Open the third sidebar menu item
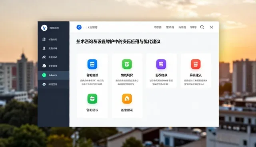 click(x=53, y=57)
